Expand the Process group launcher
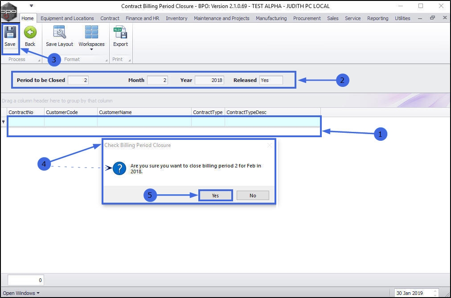 click(x=39, y=60)
